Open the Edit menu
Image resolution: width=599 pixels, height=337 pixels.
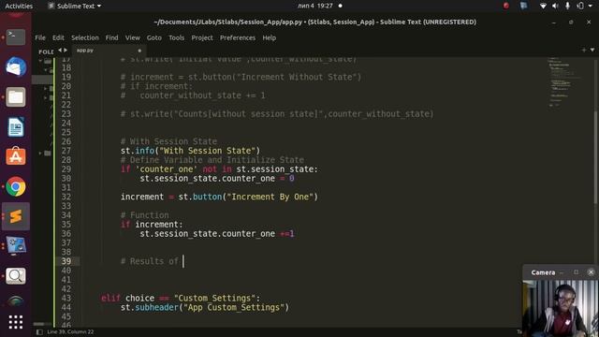(x=58, y=37)
